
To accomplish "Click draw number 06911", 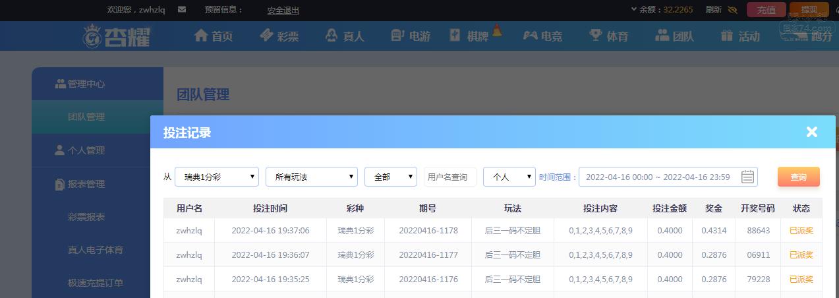I will click(758, 255).
